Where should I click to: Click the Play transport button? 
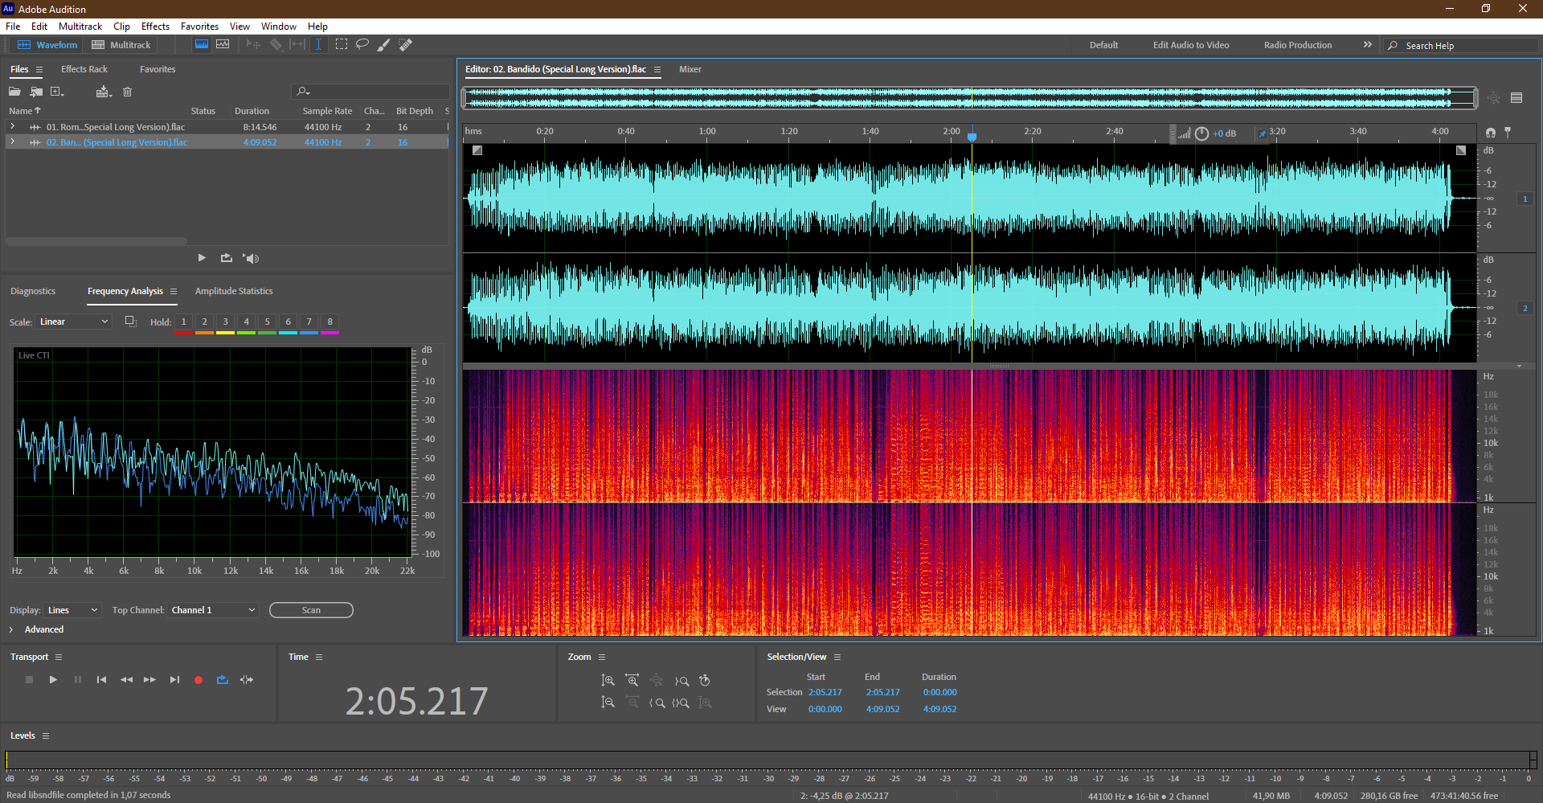point(53,680)
